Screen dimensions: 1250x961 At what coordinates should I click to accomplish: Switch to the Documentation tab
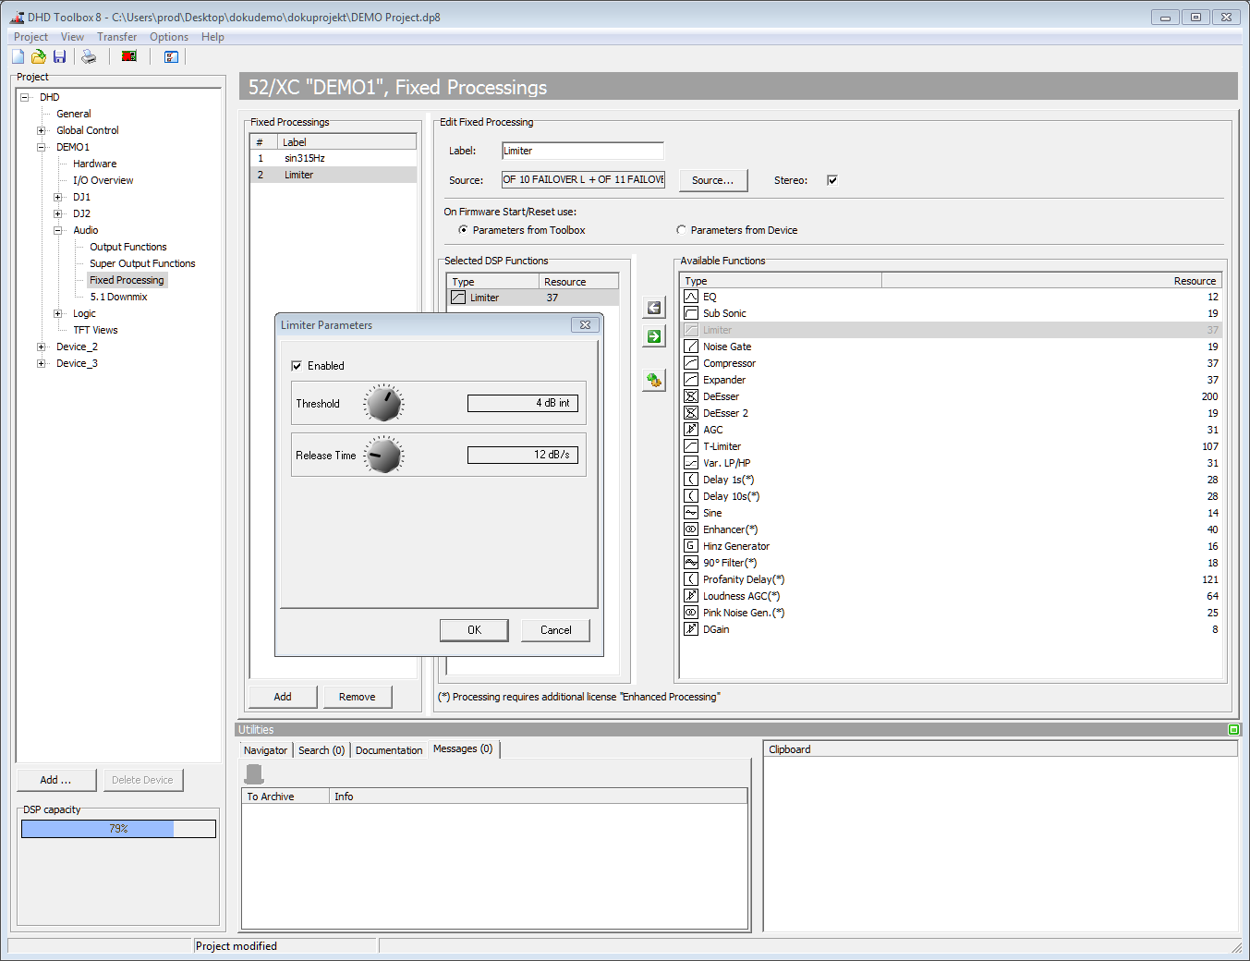pos(388,749)
